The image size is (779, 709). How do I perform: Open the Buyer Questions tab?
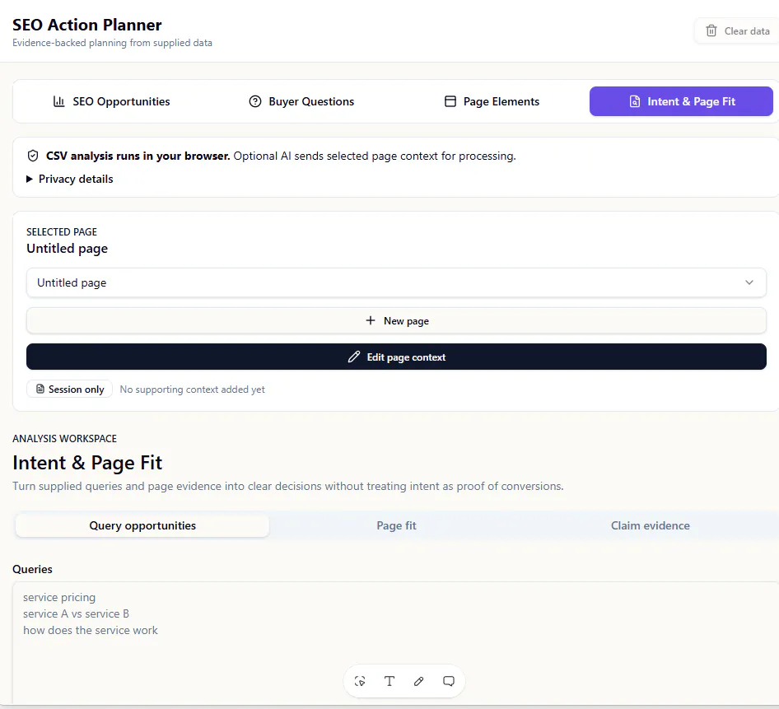point(301,101)
